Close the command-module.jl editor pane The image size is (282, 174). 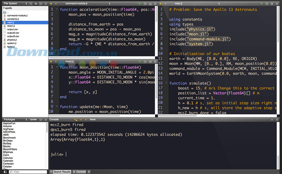click(155, 4)
